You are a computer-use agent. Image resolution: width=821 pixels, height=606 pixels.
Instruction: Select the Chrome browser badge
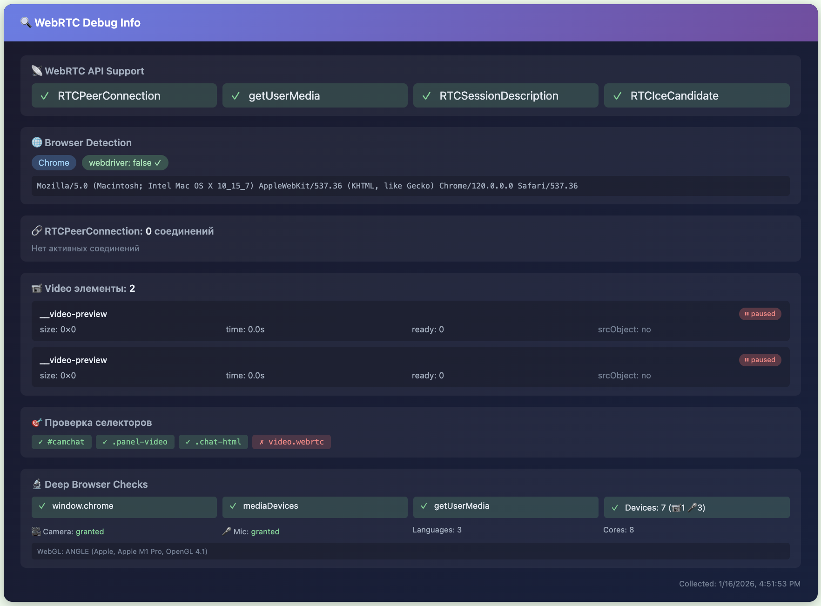tap(54, 162)
